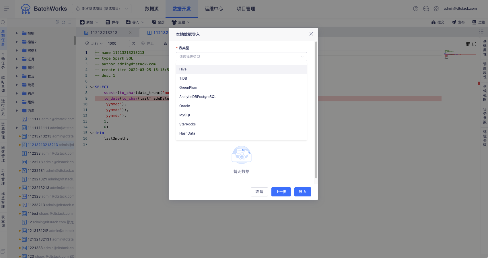Open 手动任务 sidebar section
The image size is (488, 258).
pyautogui.click(x=3, y=61)
